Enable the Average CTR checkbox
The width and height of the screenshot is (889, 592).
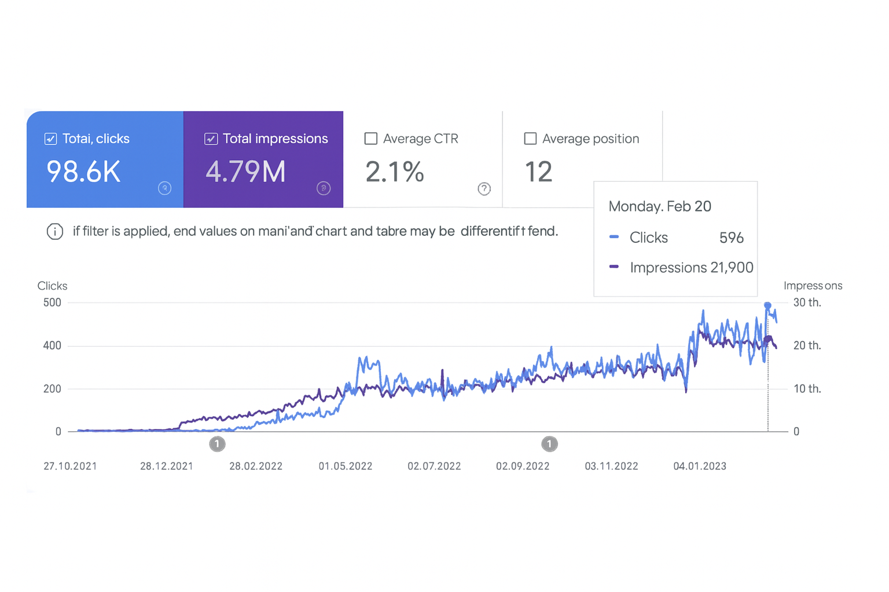tap(371, 139)
